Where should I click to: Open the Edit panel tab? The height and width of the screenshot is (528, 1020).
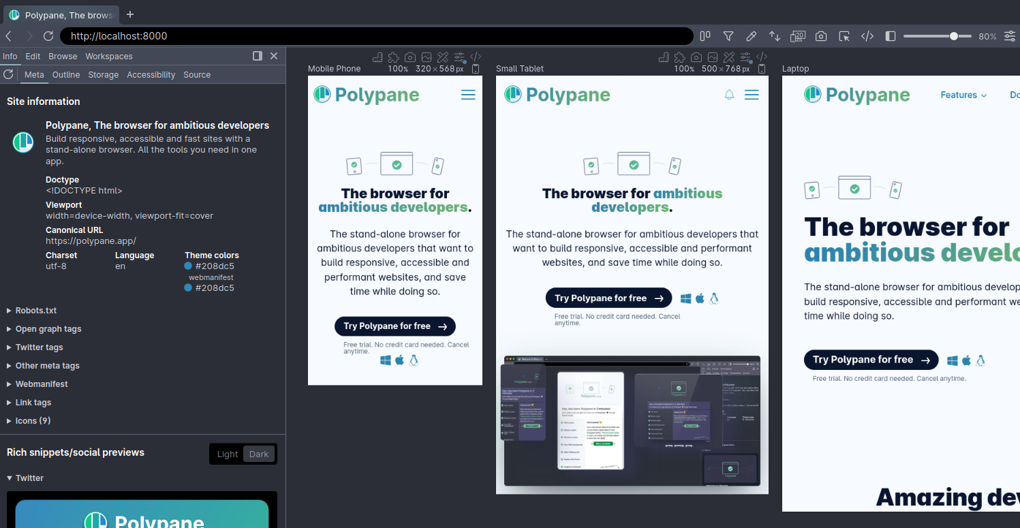(x=33, y=56)
